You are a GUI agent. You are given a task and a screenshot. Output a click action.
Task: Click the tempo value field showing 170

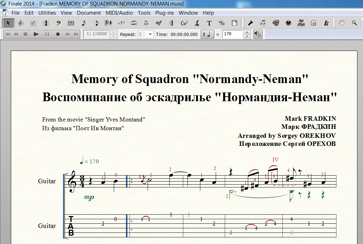pos(232,34)
